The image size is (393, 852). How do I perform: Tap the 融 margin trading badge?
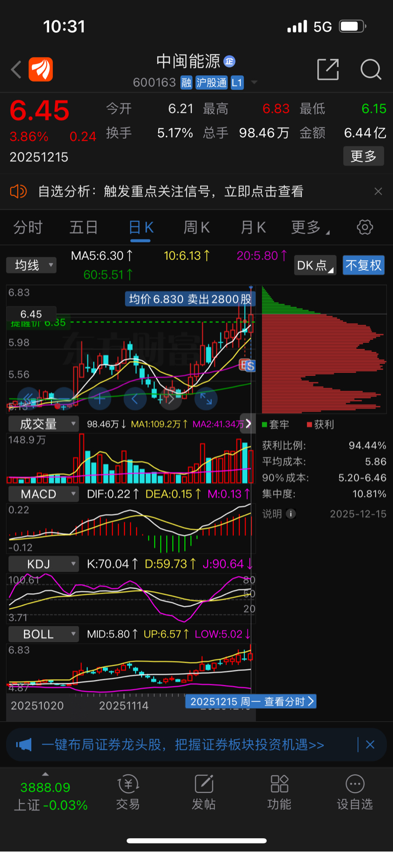point(186,82)
